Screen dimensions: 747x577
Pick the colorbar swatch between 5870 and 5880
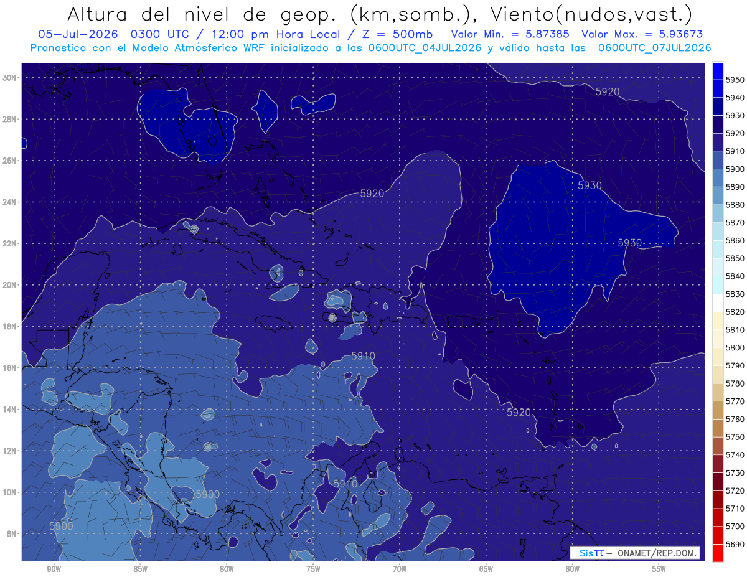[x=718, y=213]
